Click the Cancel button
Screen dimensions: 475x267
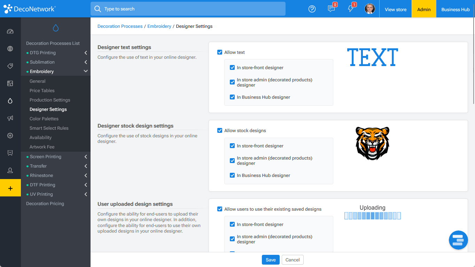[293, 260]
